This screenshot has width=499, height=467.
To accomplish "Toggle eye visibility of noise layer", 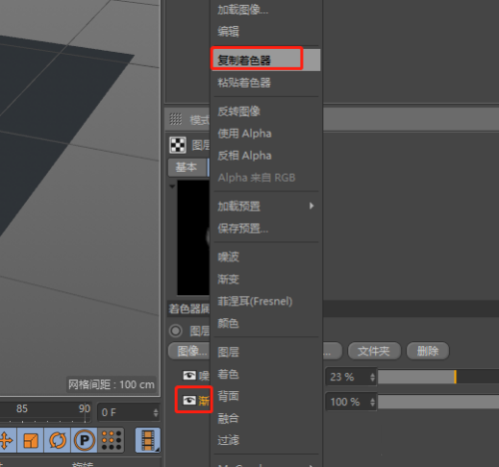I will pos(190,376).
